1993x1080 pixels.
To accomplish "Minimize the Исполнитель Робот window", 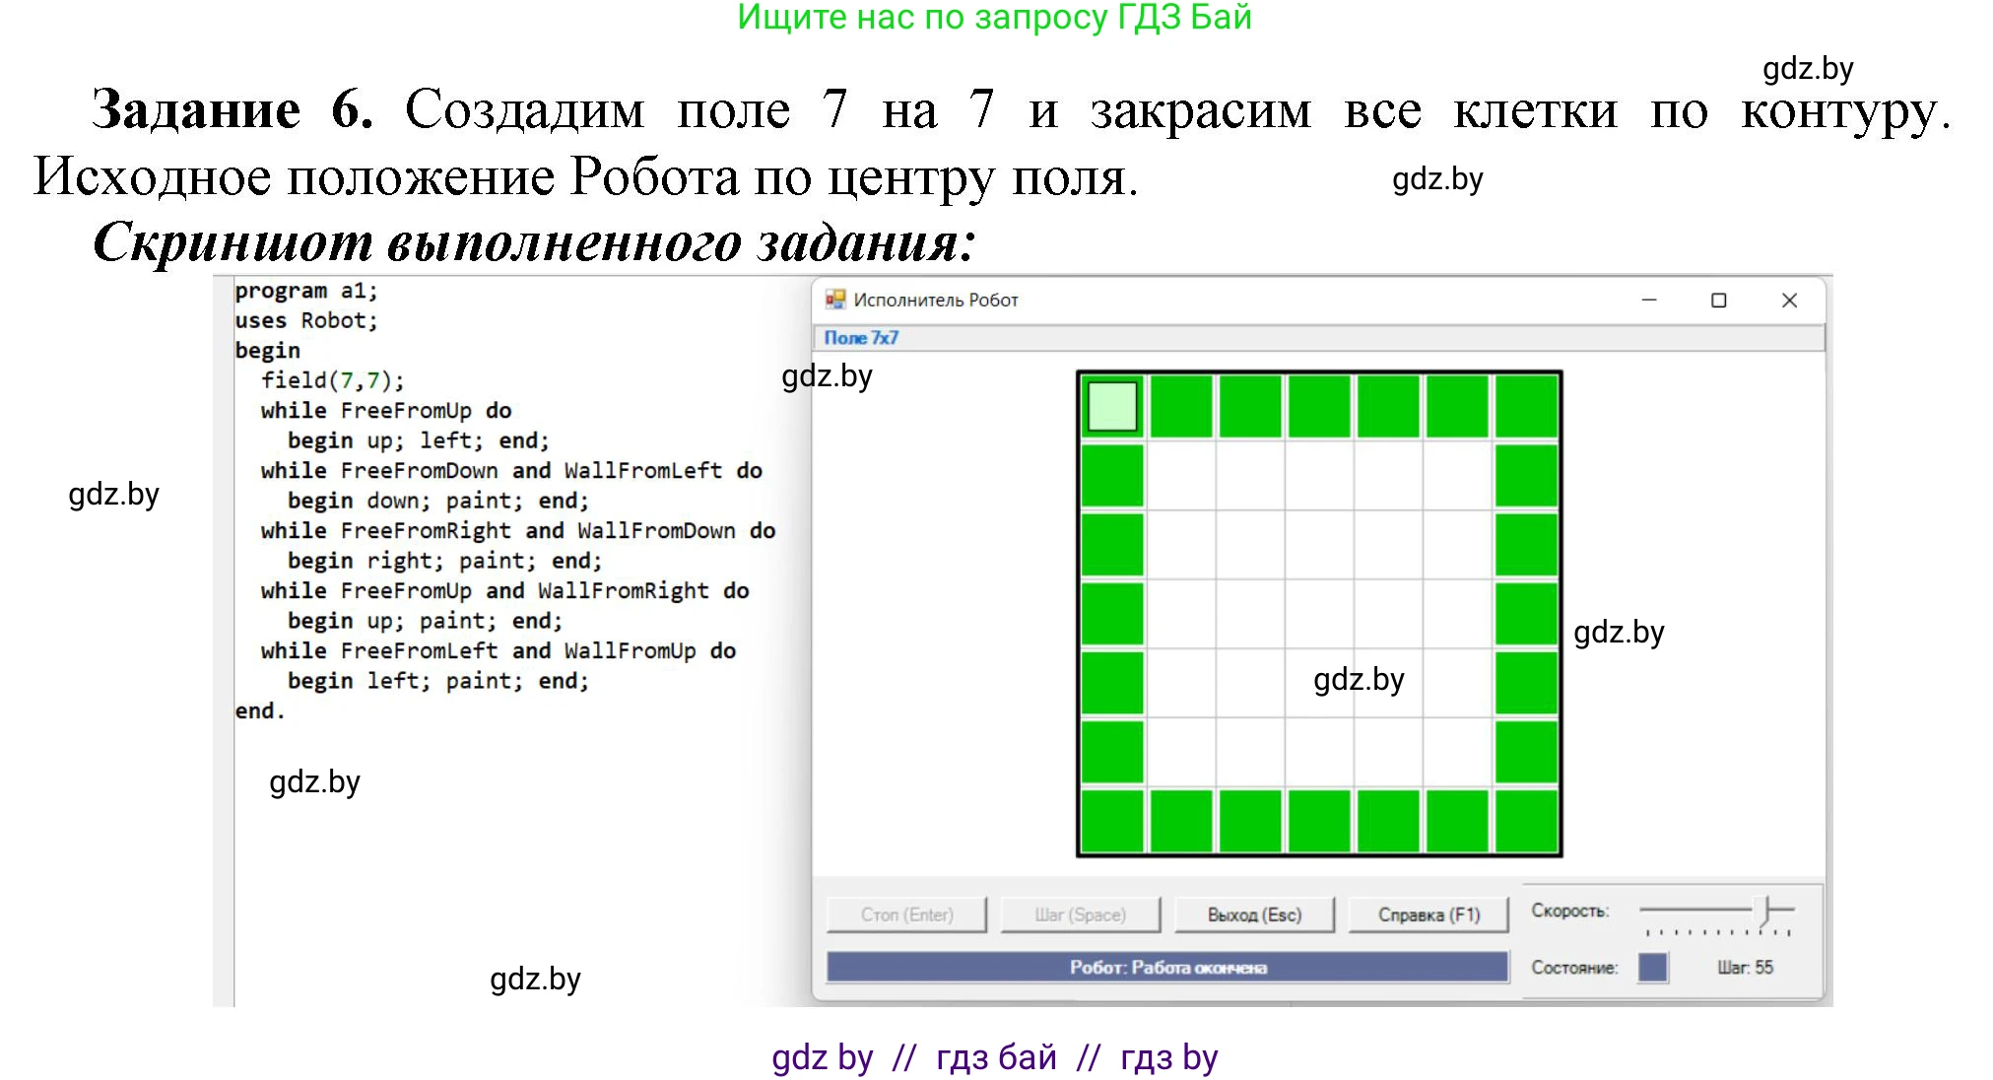I will (x=1649, y=300).
